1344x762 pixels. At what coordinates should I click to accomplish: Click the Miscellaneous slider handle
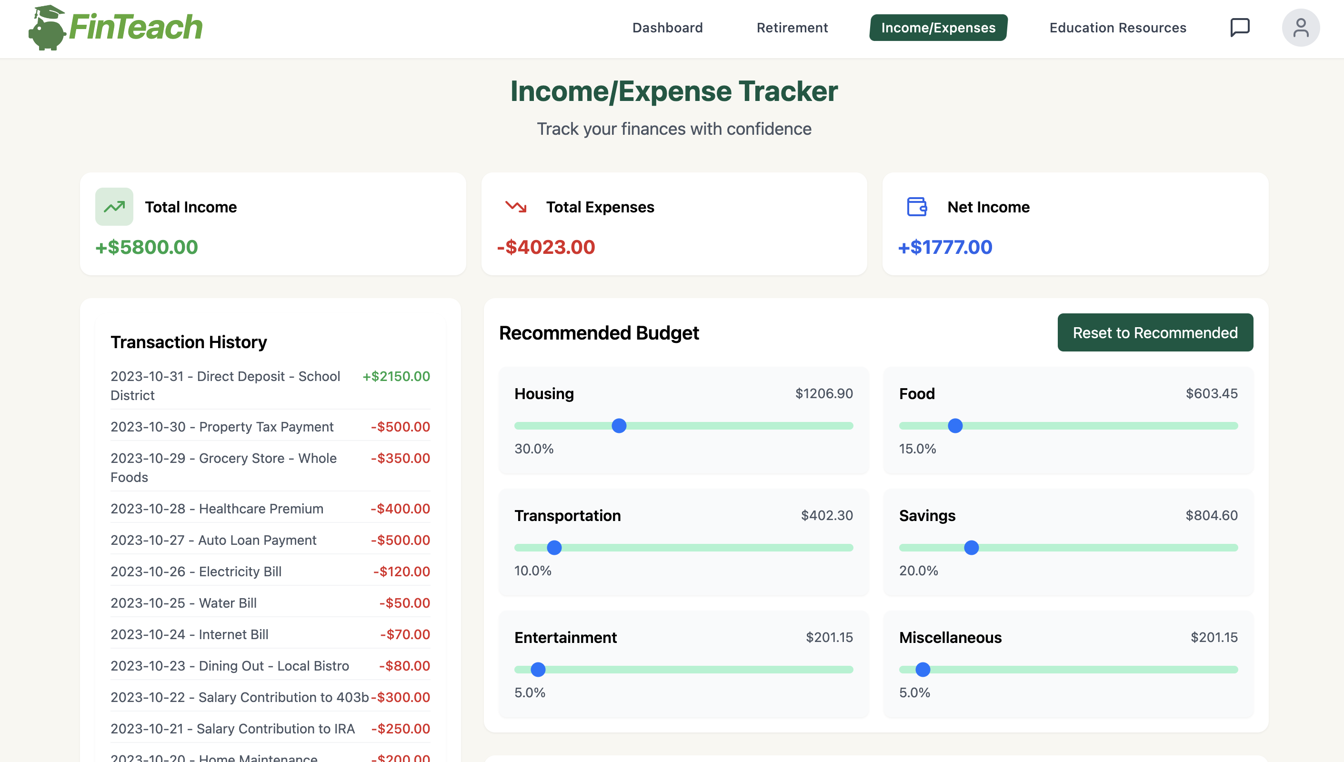click(922, 669)
